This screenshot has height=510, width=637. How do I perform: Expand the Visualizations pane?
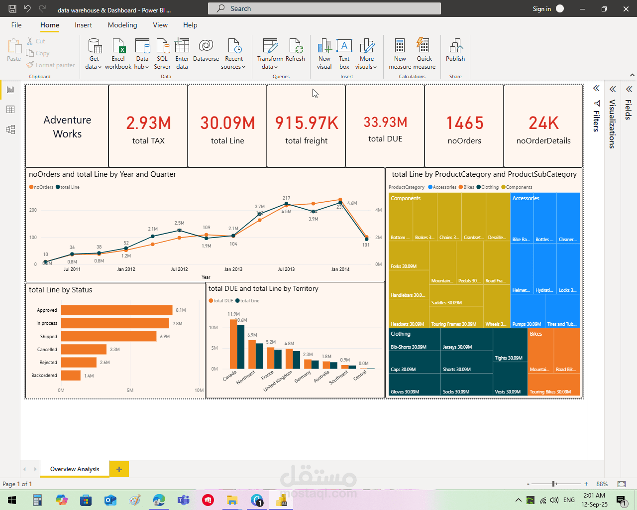pos(613,89)
